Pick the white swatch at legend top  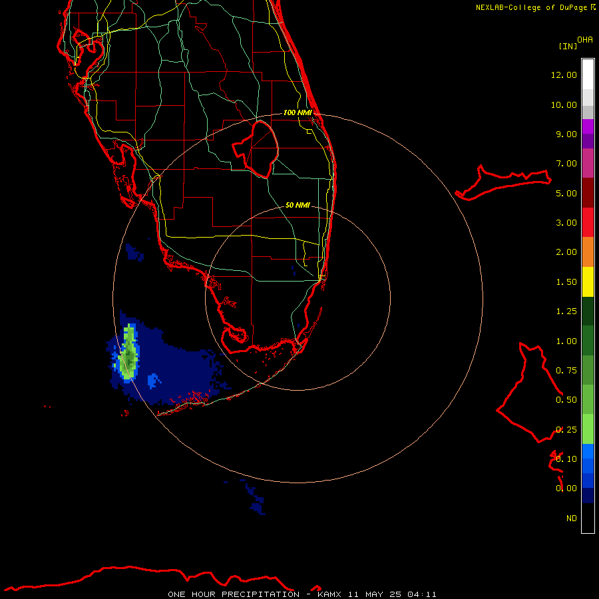point(588,75)
